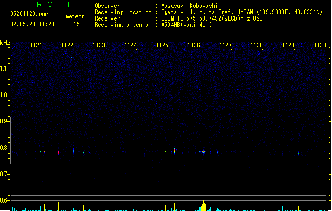Click the tallest yellow intensity peak near 1126
This screenshot has height=211, width=332.
(x=204, y=206)
